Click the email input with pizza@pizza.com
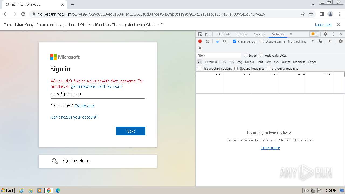The image size is (345, 194). (x=98, y=94)
